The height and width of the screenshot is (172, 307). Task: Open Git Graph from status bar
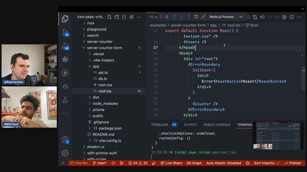click(194, 163)
